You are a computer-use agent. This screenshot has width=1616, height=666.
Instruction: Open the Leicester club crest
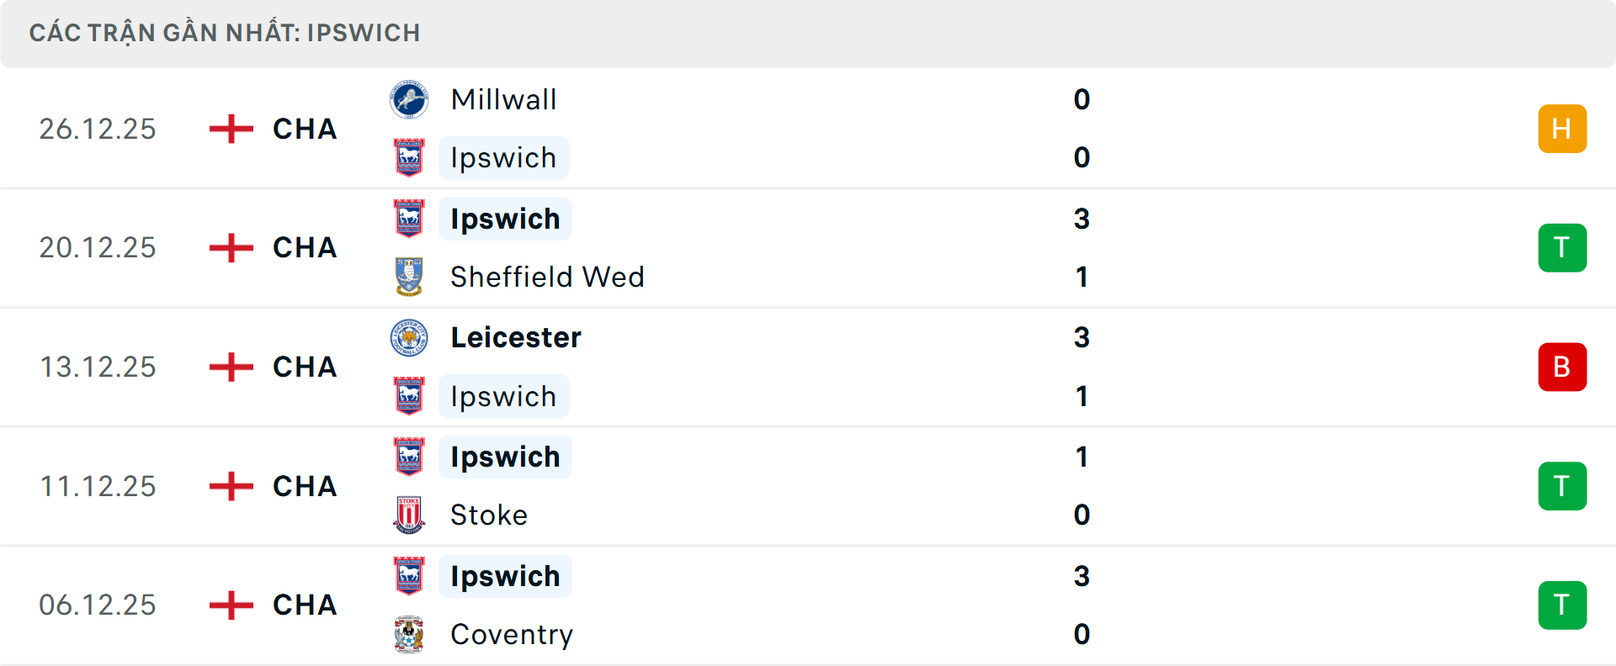(x=409, y=337)
